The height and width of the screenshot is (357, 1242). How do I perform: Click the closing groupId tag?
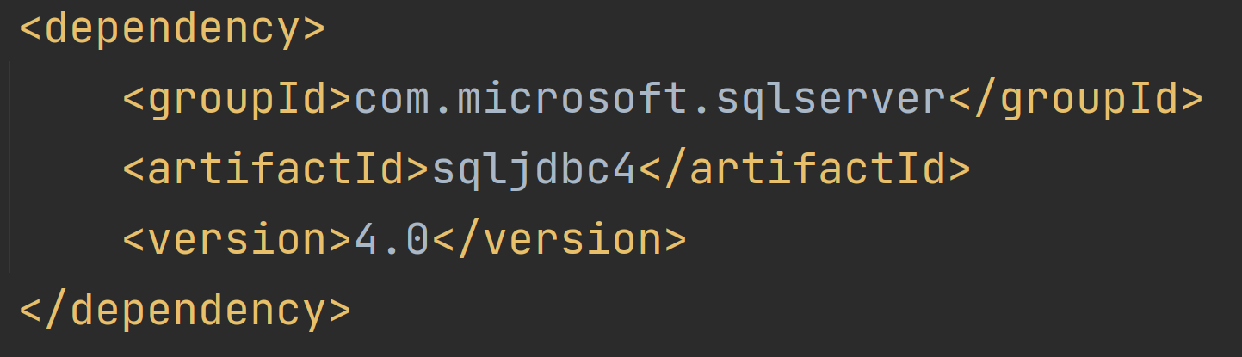coord(1075,99)
